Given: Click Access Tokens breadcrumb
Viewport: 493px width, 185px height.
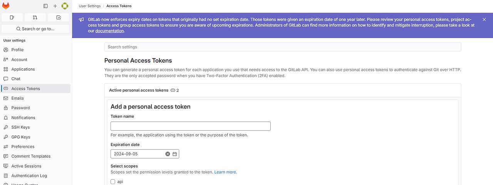Looking at the screenshot, I should point(119,6).
